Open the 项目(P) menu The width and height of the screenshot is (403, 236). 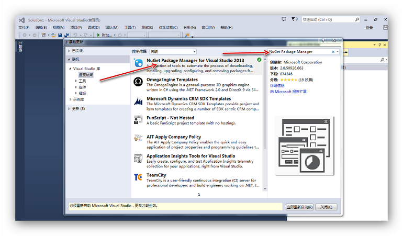(76, 28)
